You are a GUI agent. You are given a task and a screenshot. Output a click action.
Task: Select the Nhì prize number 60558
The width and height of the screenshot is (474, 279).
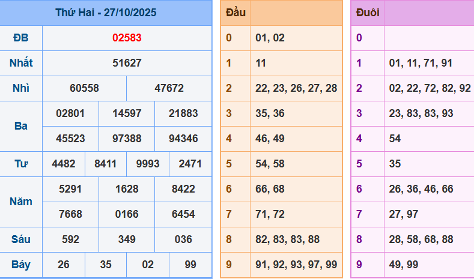pos(84,88)
